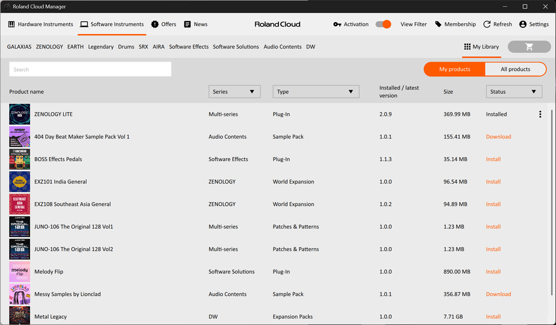Click the World Expansion type for EXZ101

[x=293, y=182]
